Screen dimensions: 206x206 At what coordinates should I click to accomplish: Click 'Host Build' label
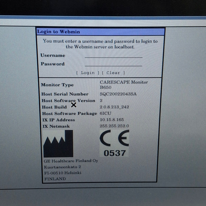[54, 107]
